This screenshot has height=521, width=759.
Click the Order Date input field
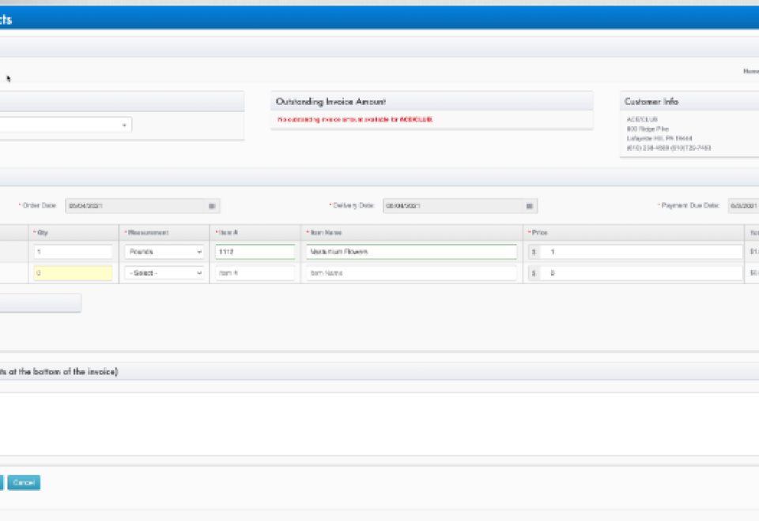135,206
